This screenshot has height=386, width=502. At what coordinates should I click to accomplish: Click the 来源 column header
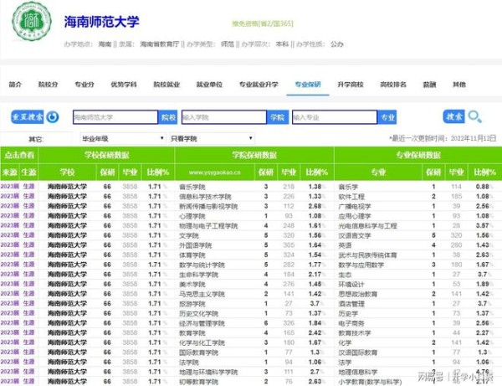pos(9,172)
